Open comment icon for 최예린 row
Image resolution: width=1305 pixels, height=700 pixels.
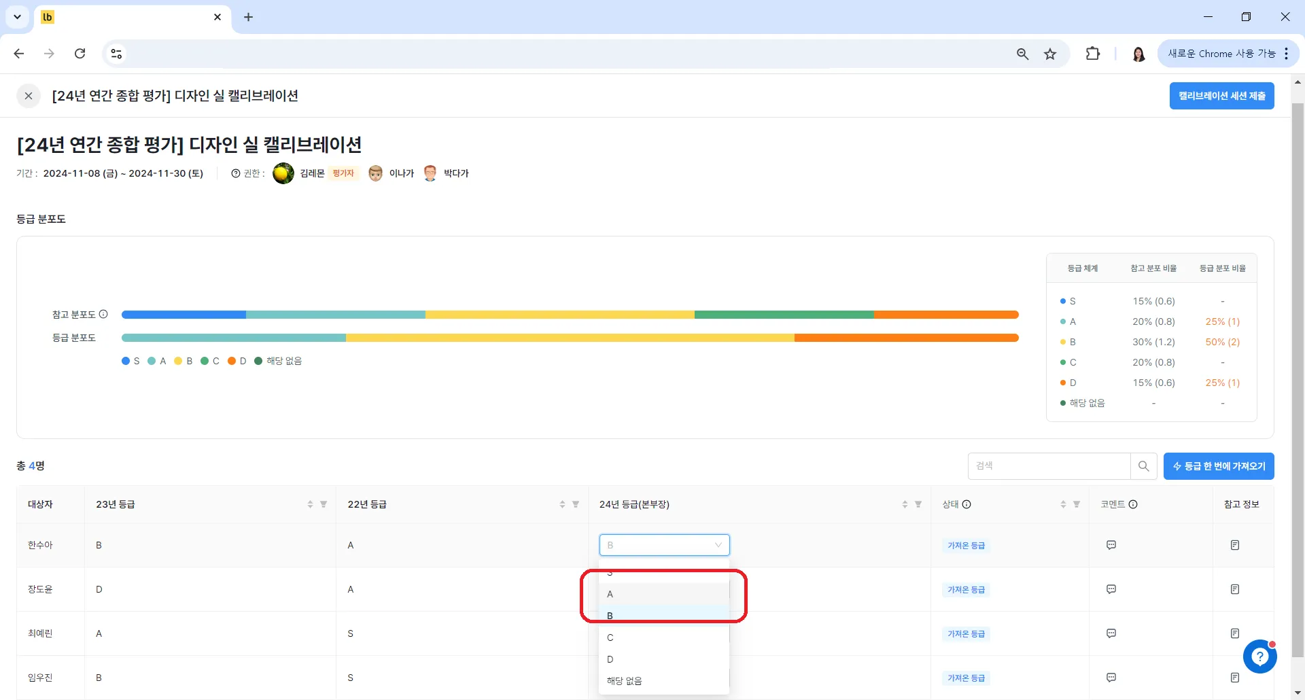[x=1111, y=633]
